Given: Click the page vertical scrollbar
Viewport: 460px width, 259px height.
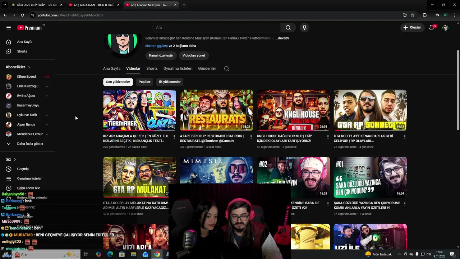Looking at the screenshot, I should (458, 90).
